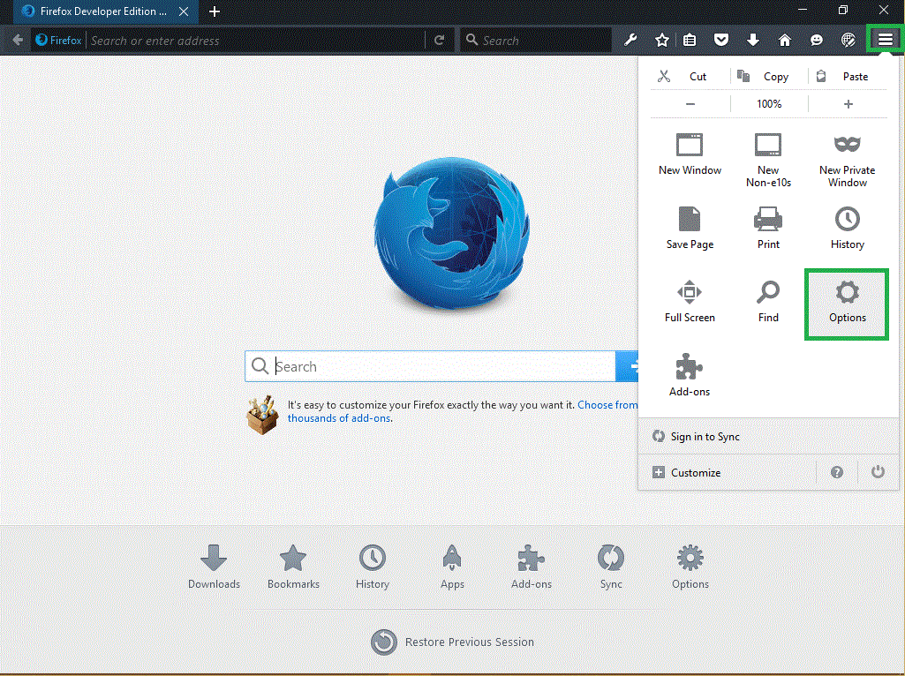Open a new tab with plus button

tap(215, 11)
